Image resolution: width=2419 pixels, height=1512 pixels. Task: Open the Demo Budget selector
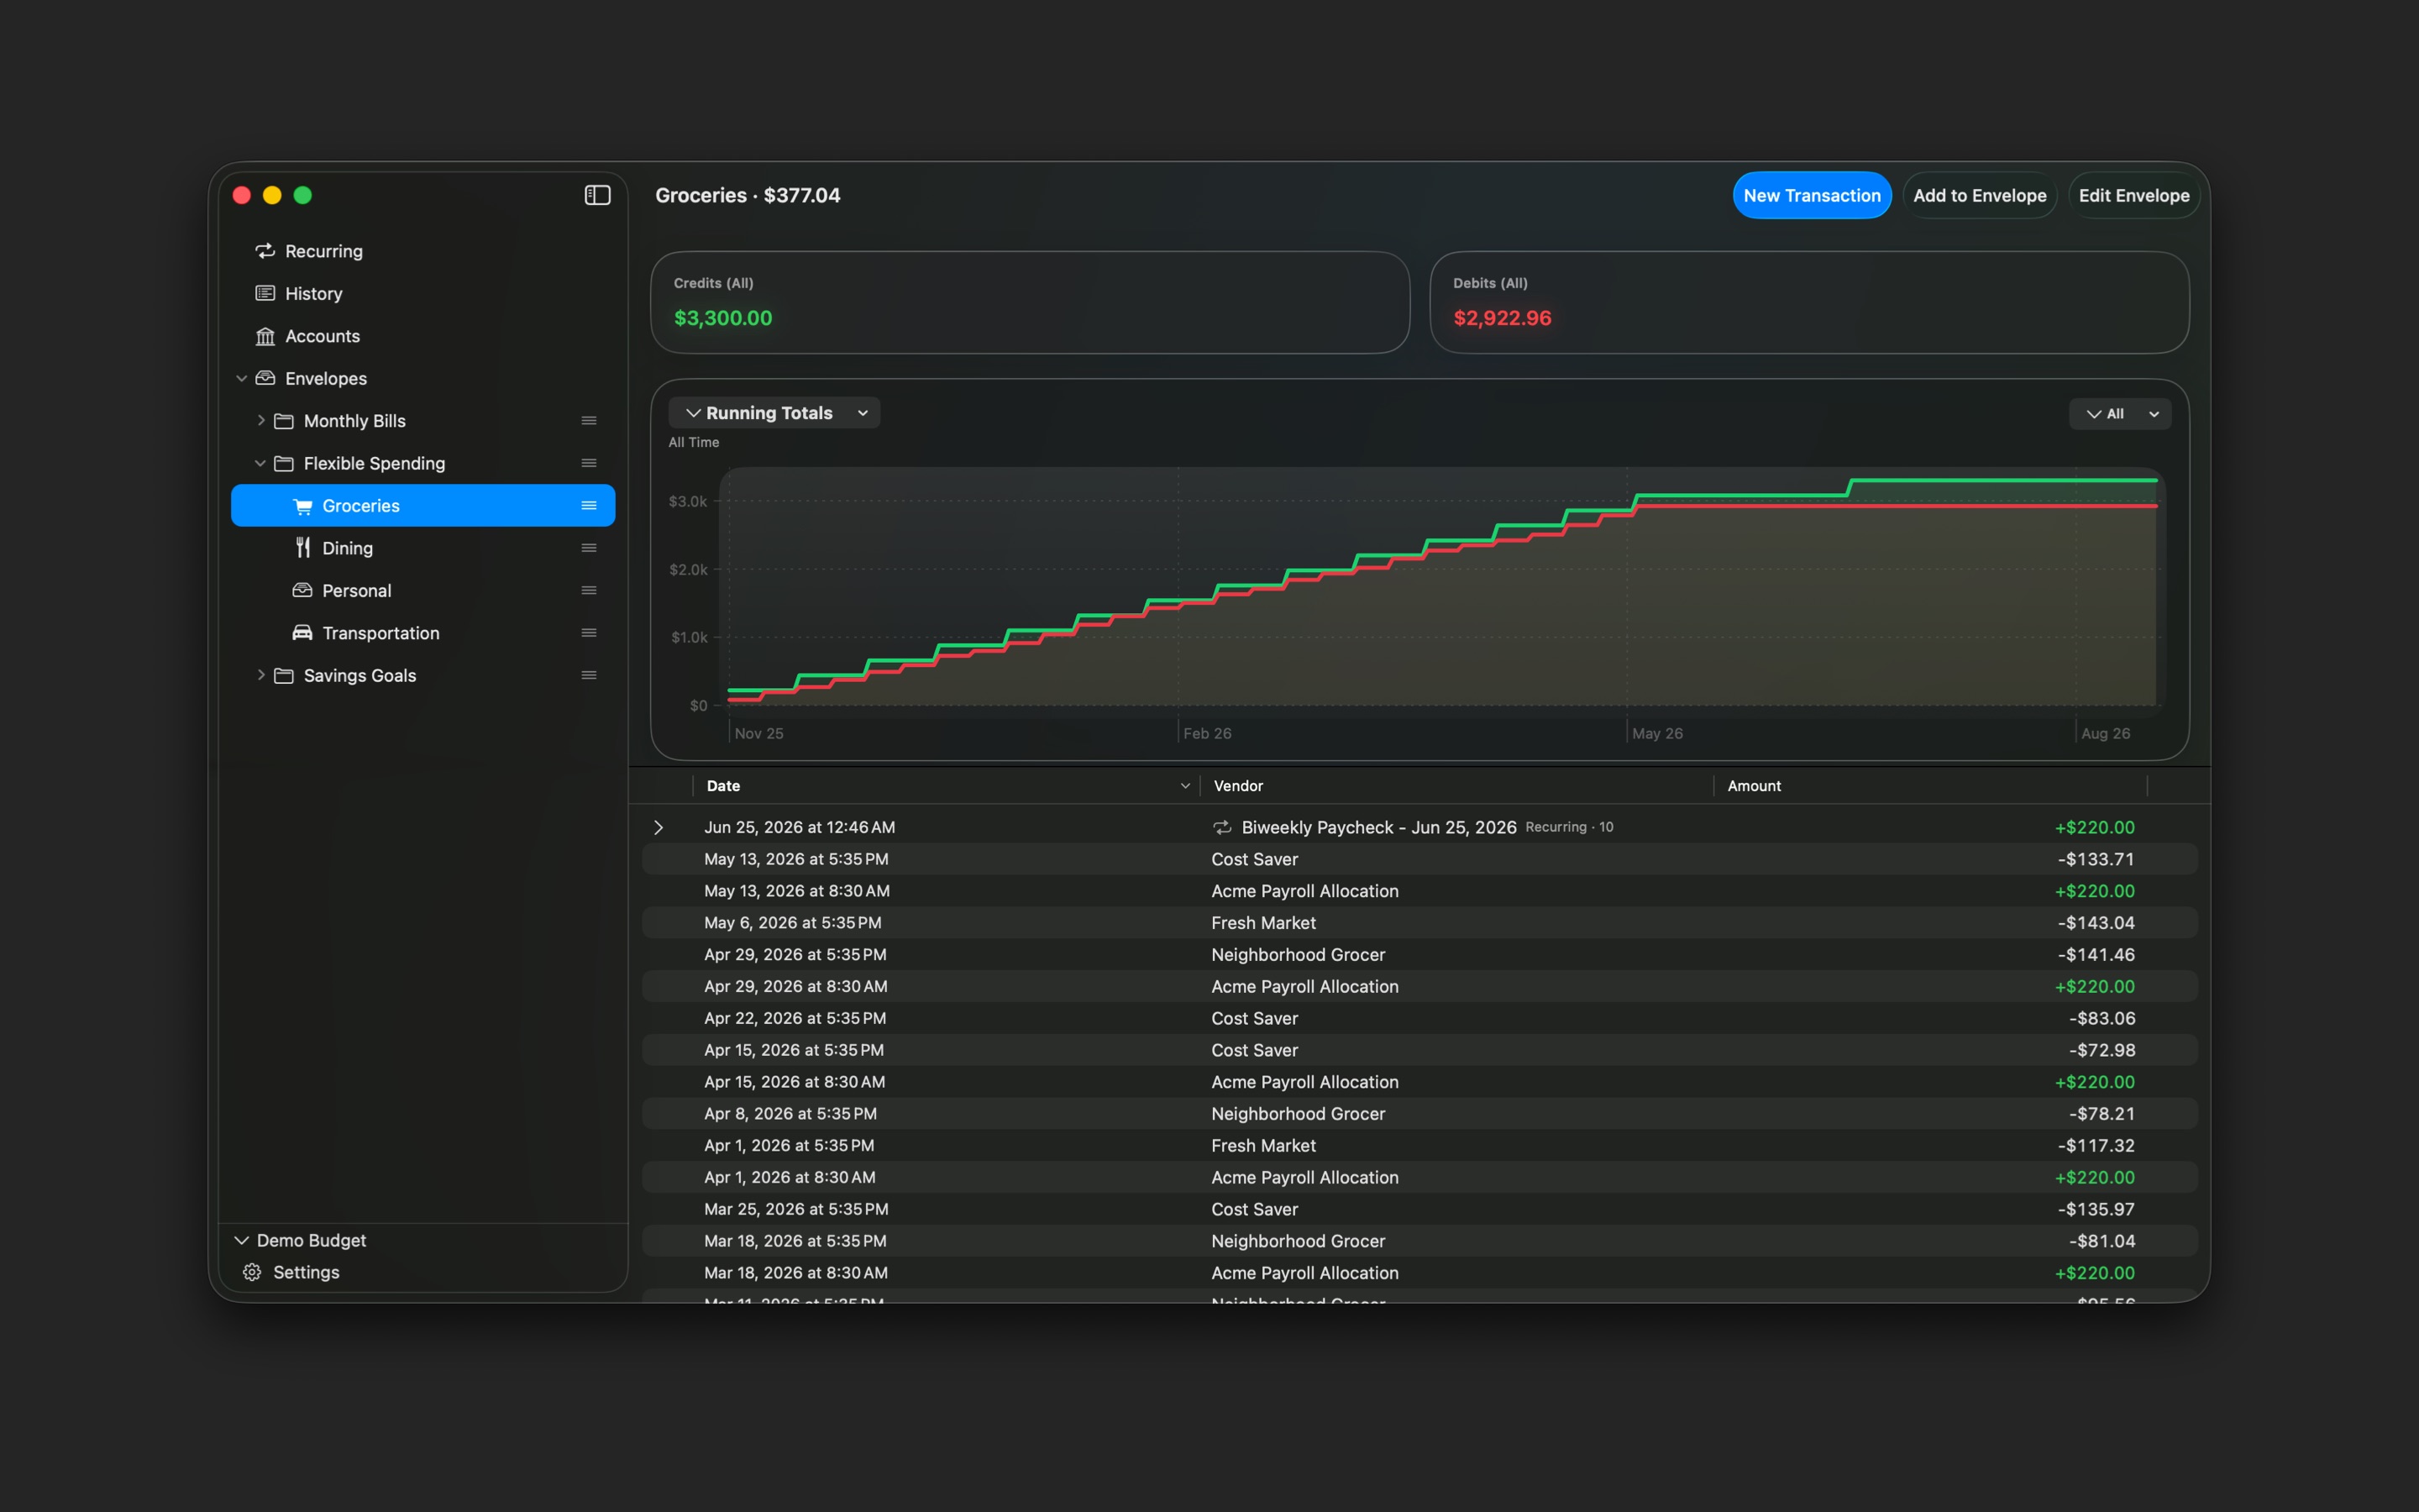(302, 1240)
